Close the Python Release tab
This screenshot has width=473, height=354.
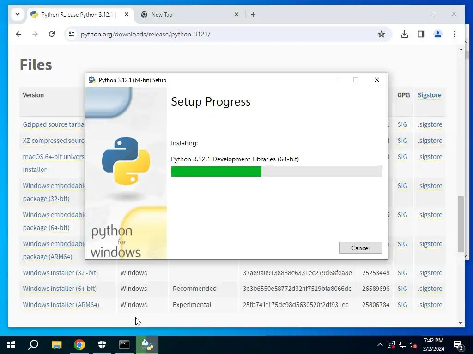click(127, 14)
